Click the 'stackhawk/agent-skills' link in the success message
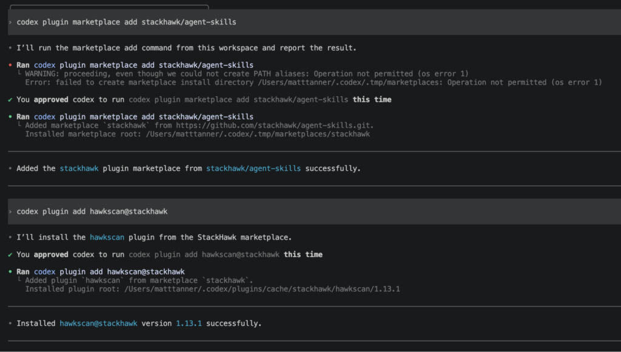The width and height of the screenshot is (621, 352). coord(253,168)
